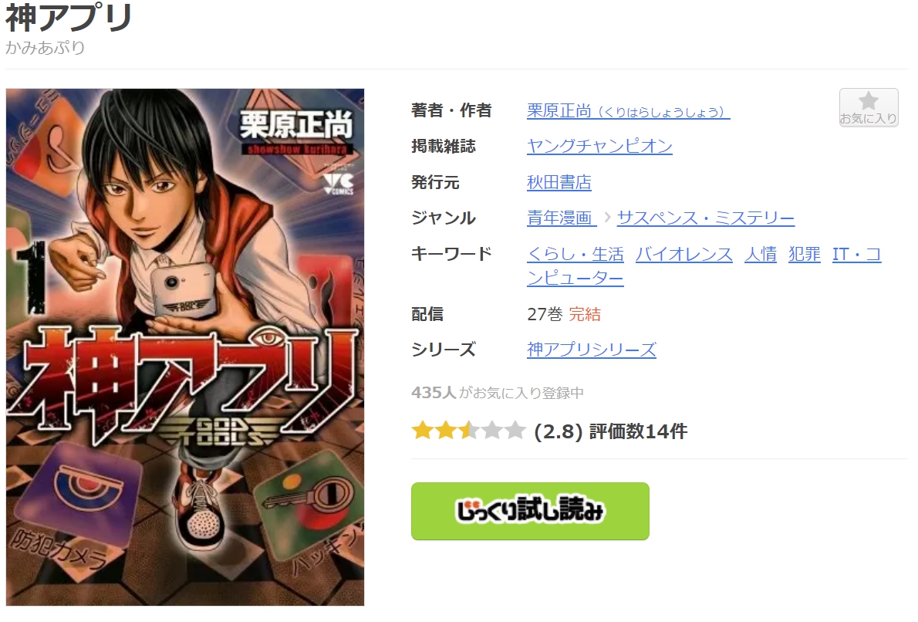Open keyword link くらし・生活
918x622 pixels.
(x=575, y=254)
